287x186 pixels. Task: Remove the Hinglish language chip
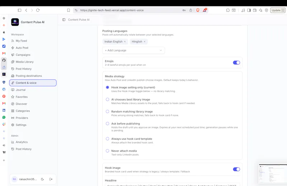(x=145, y=41)
